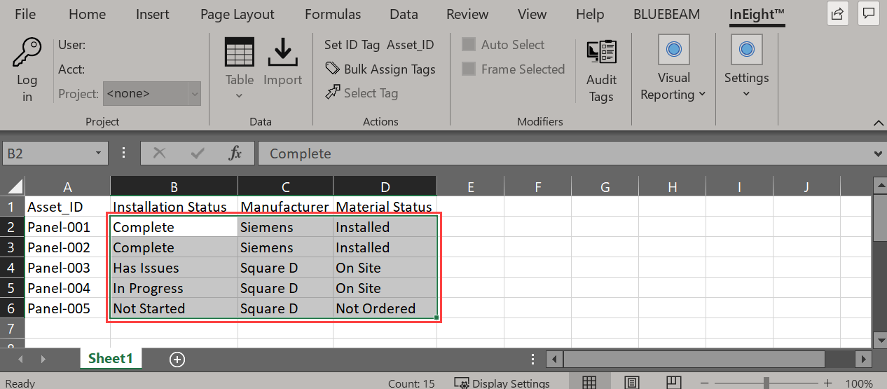Click the Insert Function fx icon
Viewport: 887px width, 389px height.
tap(235, 153)
